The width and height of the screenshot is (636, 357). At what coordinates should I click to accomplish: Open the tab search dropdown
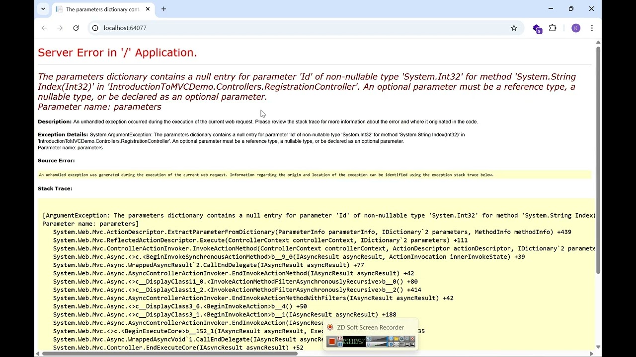(43, 9)
